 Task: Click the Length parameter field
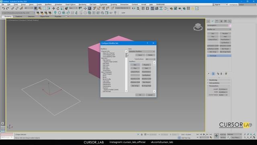pyautogui.click(x=222, y=89)
